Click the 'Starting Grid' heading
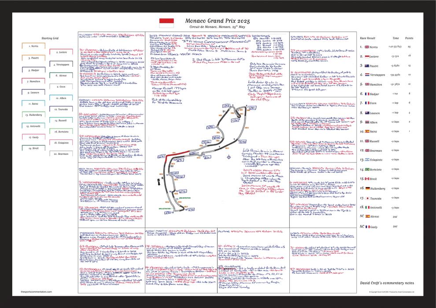This screenshot has height=308, width=436. [50, 38]
